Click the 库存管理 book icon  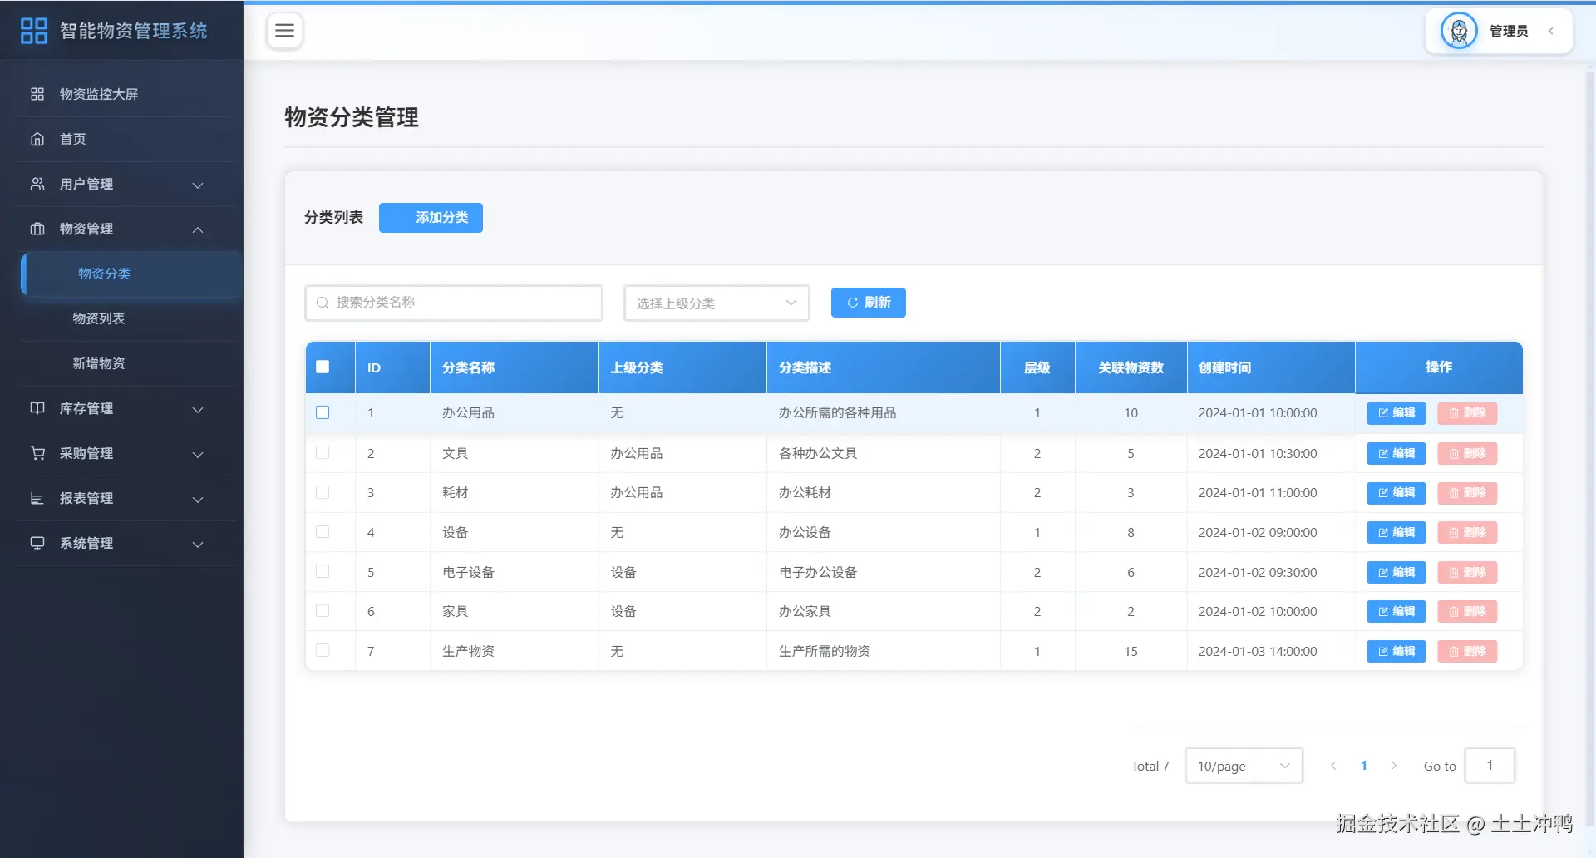(x=37, y=408)
